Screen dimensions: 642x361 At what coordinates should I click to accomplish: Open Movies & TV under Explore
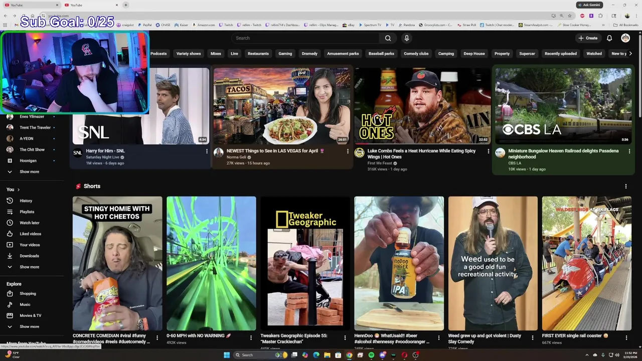click(x=32, y=315)
